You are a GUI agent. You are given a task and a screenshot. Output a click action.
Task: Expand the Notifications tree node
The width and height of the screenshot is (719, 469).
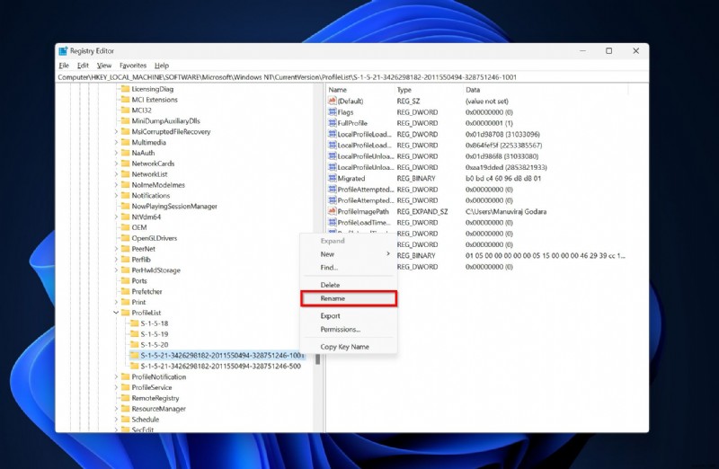[x=116, y=195]
